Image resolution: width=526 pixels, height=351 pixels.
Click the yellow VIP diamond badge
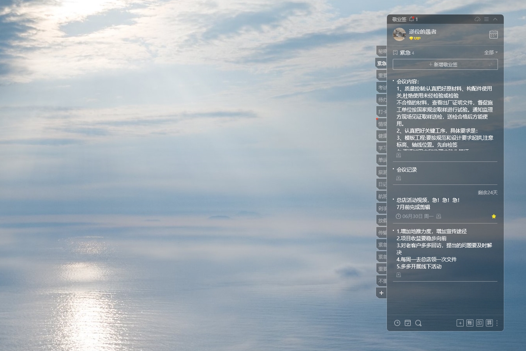pos(415,38)
